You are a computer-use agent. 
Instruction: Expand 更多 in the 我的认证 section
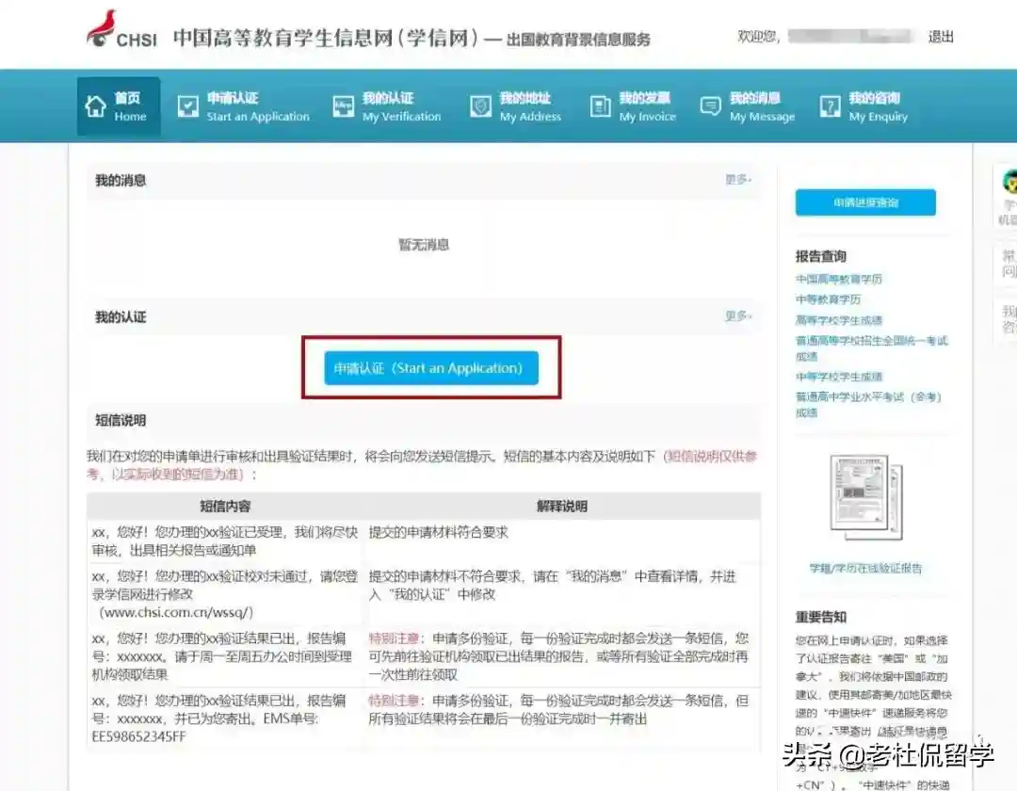tap(737, 316)
